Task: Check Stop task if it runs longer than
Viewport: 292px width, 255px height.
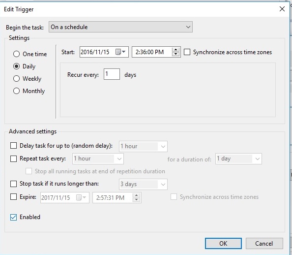Action: pyautogui.click(x=13, y=184)
